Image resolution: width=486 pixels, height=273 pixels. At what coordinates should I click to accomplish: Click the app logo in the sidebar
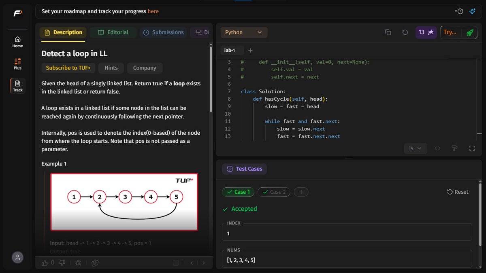[x=17, y=13]
